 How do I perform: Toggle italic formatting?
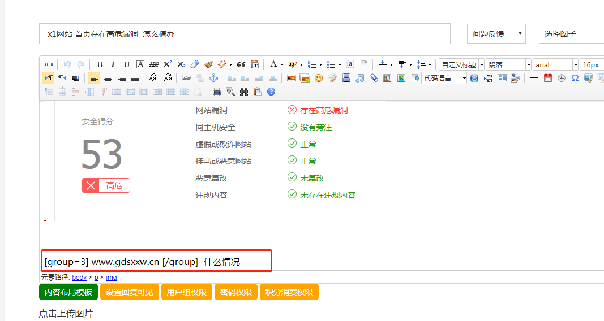[113, 64]
